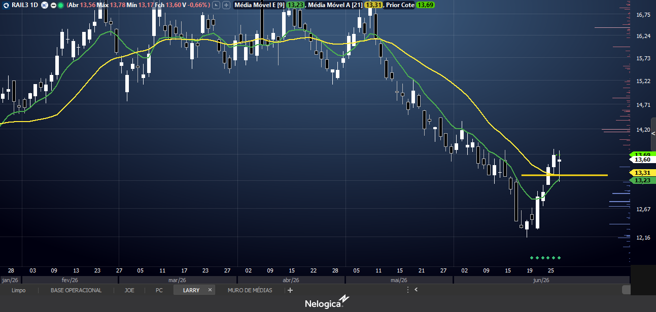Switch to the MURO DE MÉDIAS tab
The height and width of the screenshot is (312, 656).
(250, 290)
